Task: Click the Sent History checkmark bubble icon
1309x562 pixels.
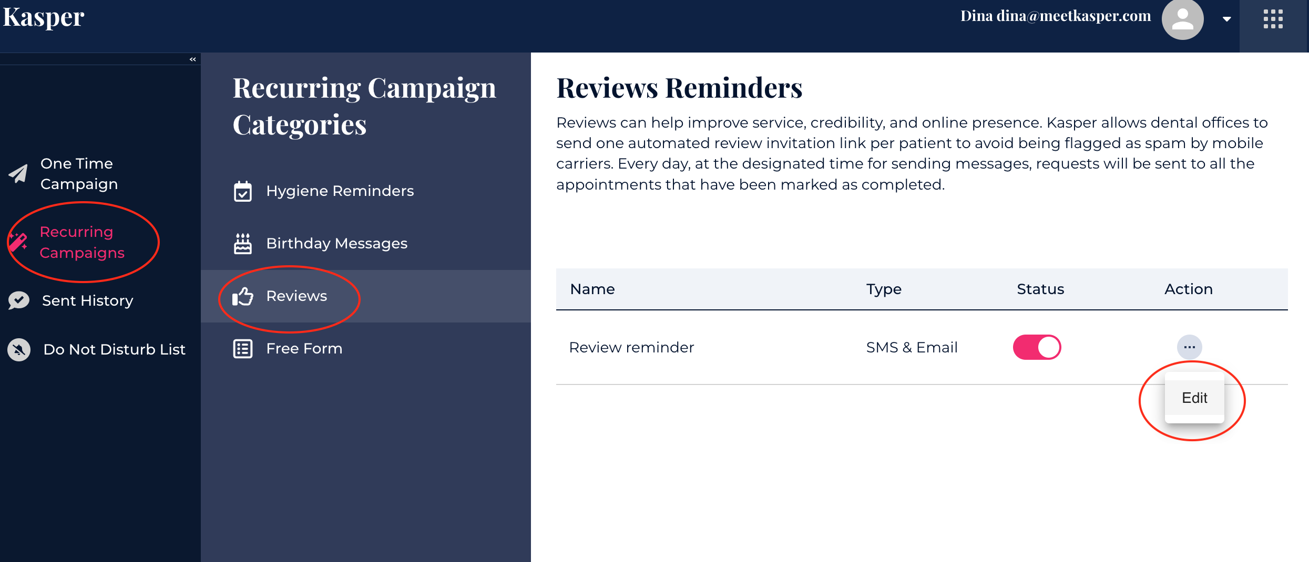Action: (x=19, y=300)
